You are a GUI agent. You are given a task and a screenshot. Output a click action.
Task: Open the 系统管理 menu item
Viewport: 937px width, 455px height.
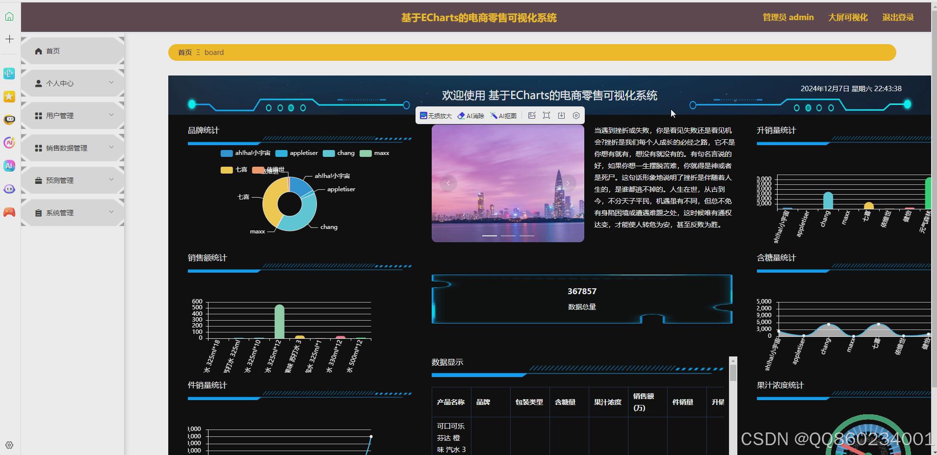(73, 213)
